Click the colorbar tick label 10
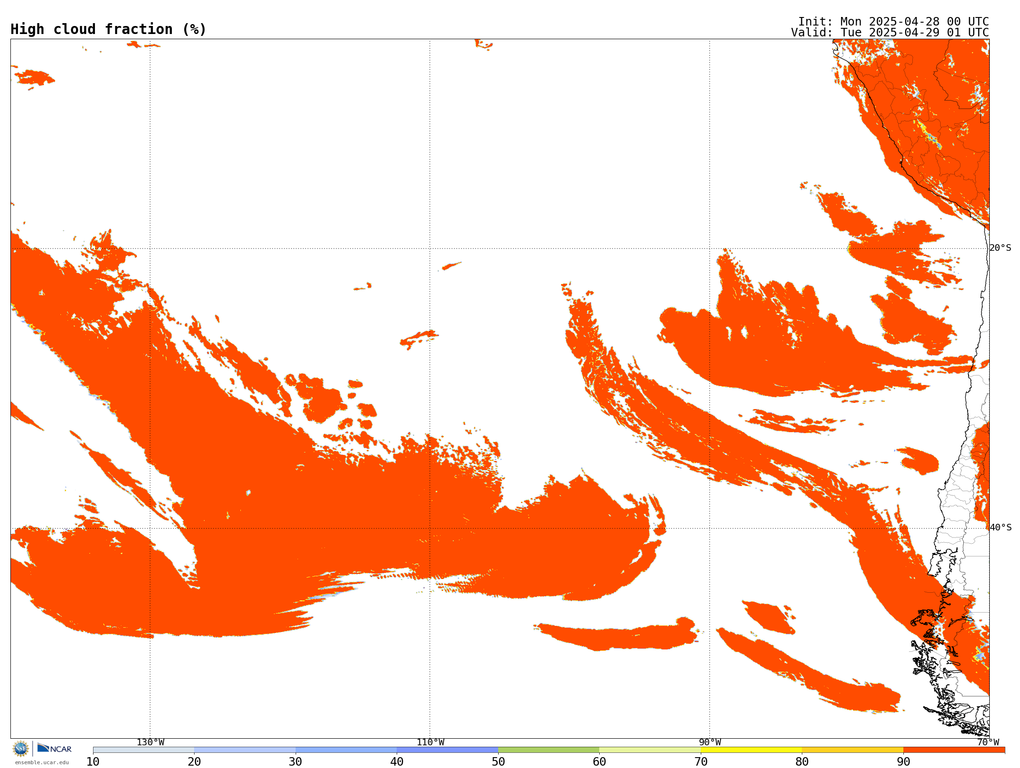The width and height of the screenshot is (1020, 768). (93, 762)
